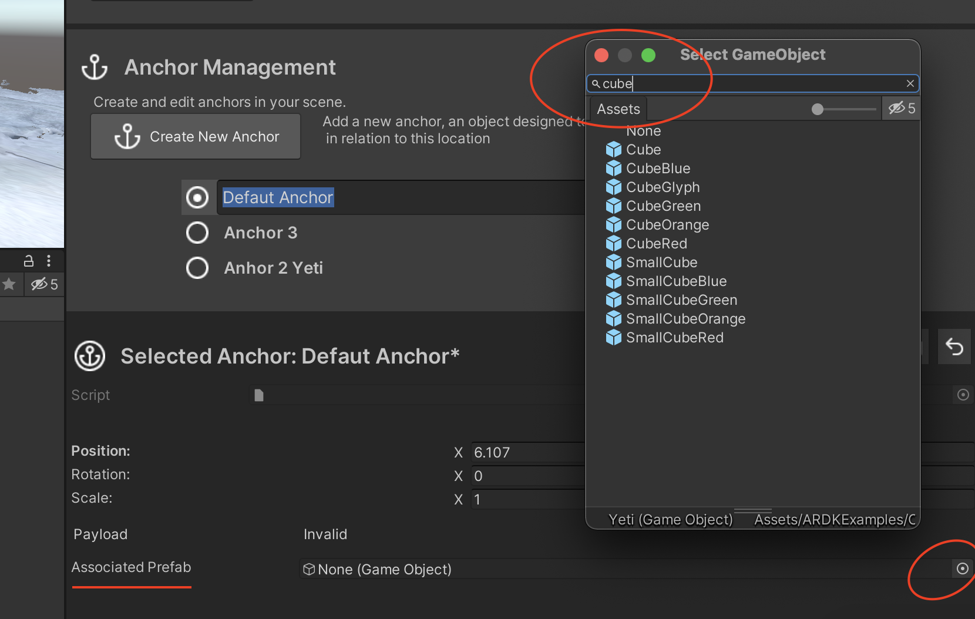This screenshot has height=619, width=975.
Task: Click the undo arrow next to Selected Anchor
Action: 954,347
